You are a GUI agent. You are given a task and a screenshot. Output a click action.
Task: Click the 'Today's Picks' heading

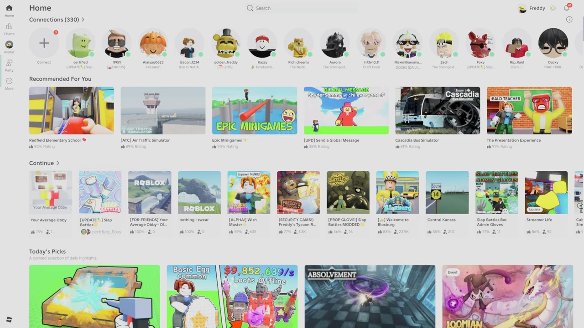point(47,251)
